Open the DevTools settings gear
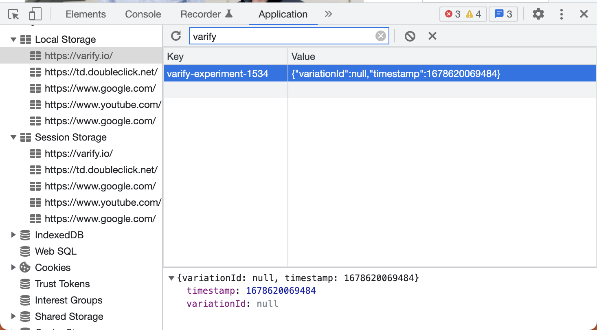The image size is (597, 330). click(x=538, y=14)
